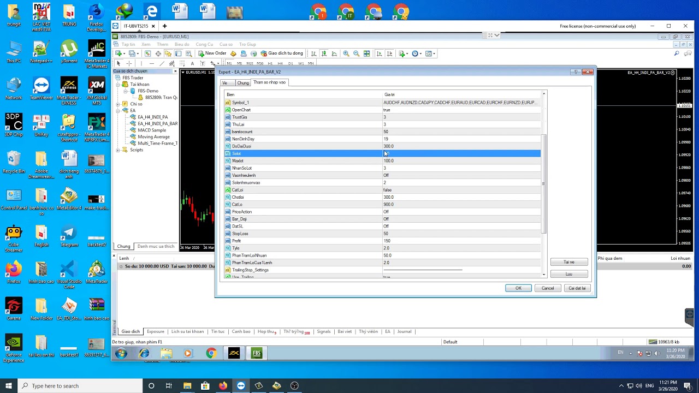699x393 pixels.
Task: Select the 'PriceAction' parameter row
Action: tap(382, 212)
